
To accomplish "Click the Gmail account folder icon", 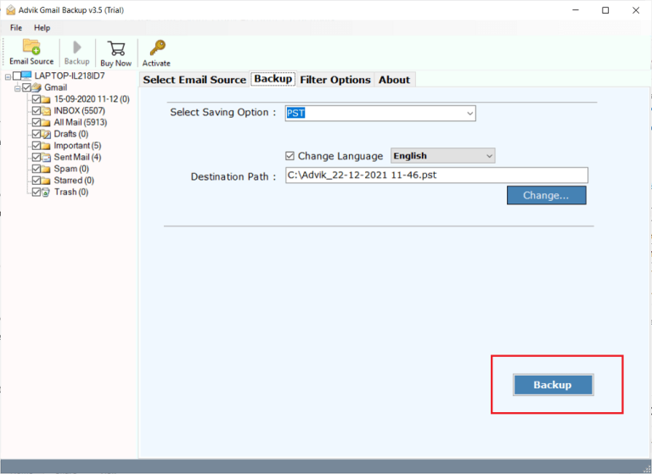I will pyautogui.click(x=38, y=88).
